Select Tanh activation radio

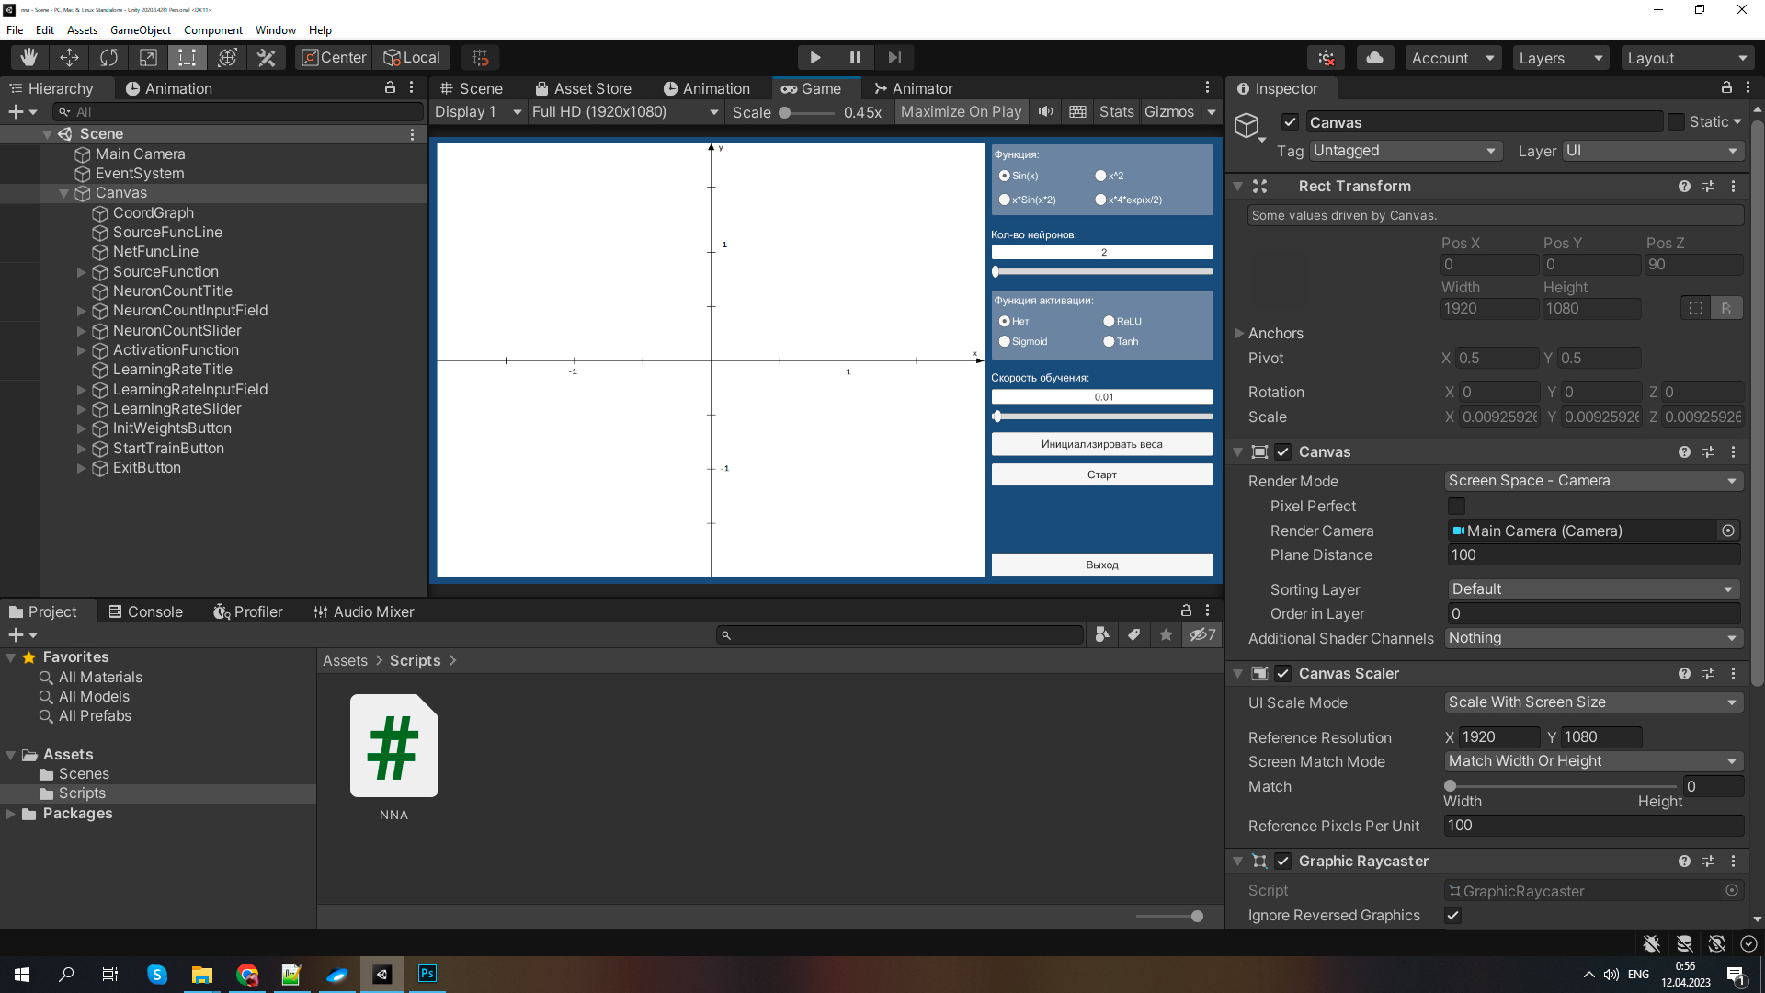click(1109, 341)
